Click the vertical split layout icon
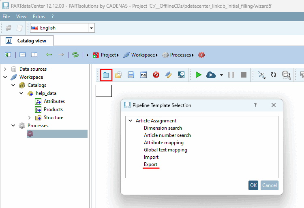Screen dimensions: 304x208 pos(34,55)
